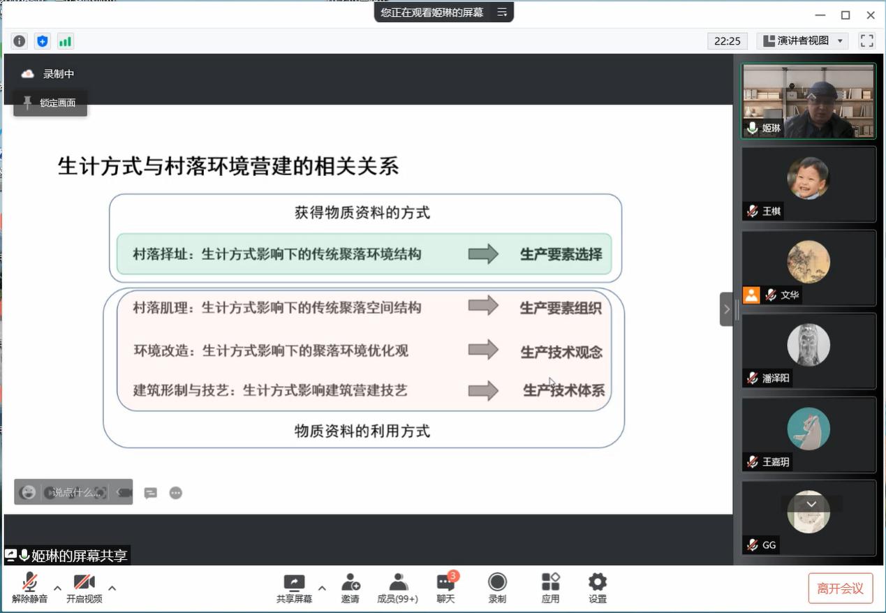Click the Share Screen button
Image resolution: width=886 pixels, height=613 pixels.
coord(294,588)
